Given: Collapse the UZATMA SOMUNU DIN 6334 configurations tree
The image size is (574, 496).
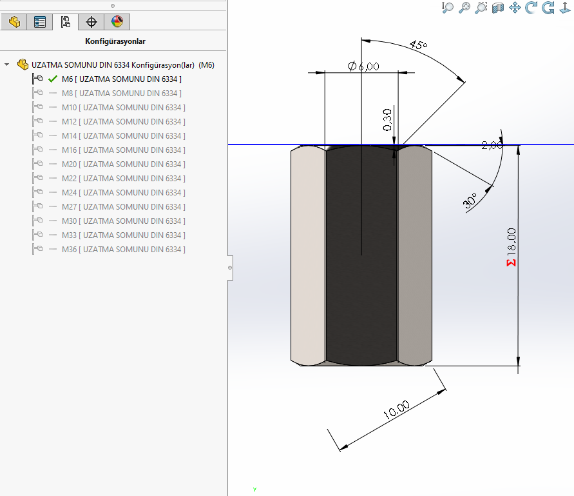Looking at the screenshot, I should [7, 65].
